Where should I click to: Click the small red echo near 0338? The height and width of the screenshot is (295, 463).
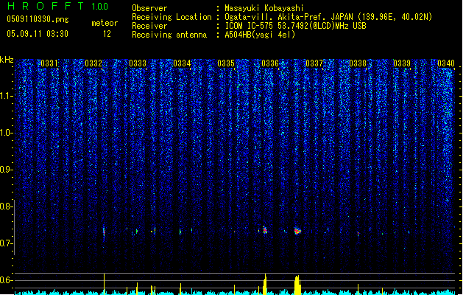point(358,234)
